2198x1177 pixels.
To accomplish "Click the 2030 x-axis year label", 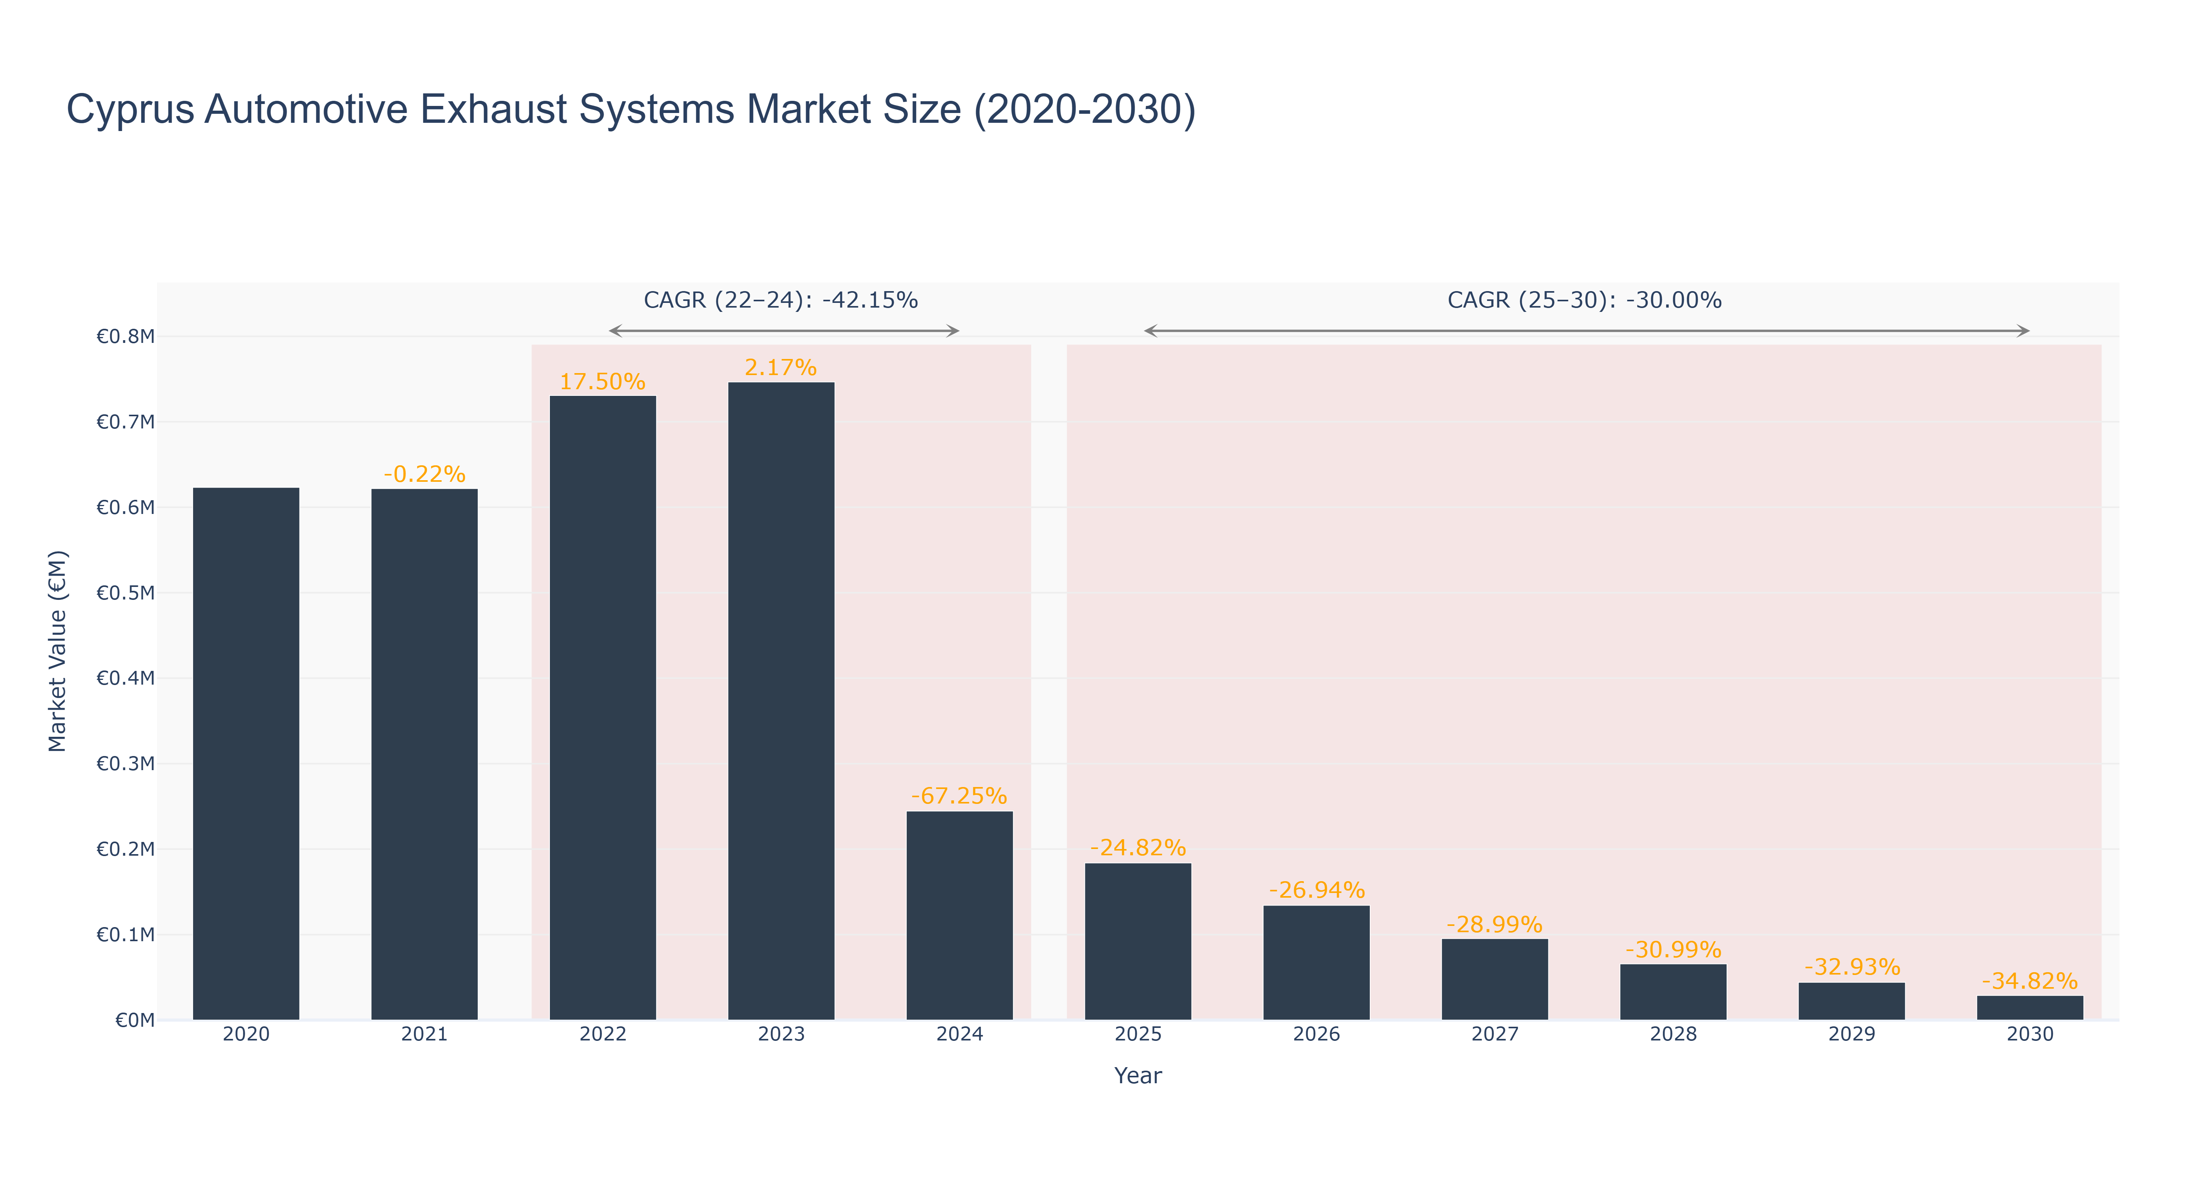I will point(2029,1035).
